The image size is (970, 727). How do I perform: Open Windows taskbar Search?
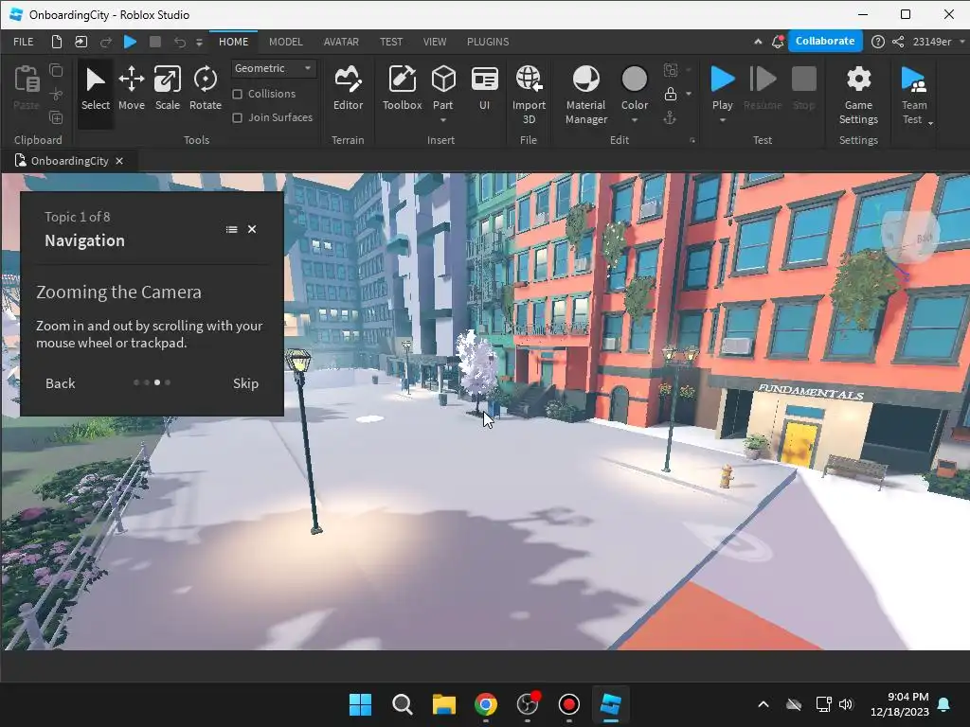402,704
